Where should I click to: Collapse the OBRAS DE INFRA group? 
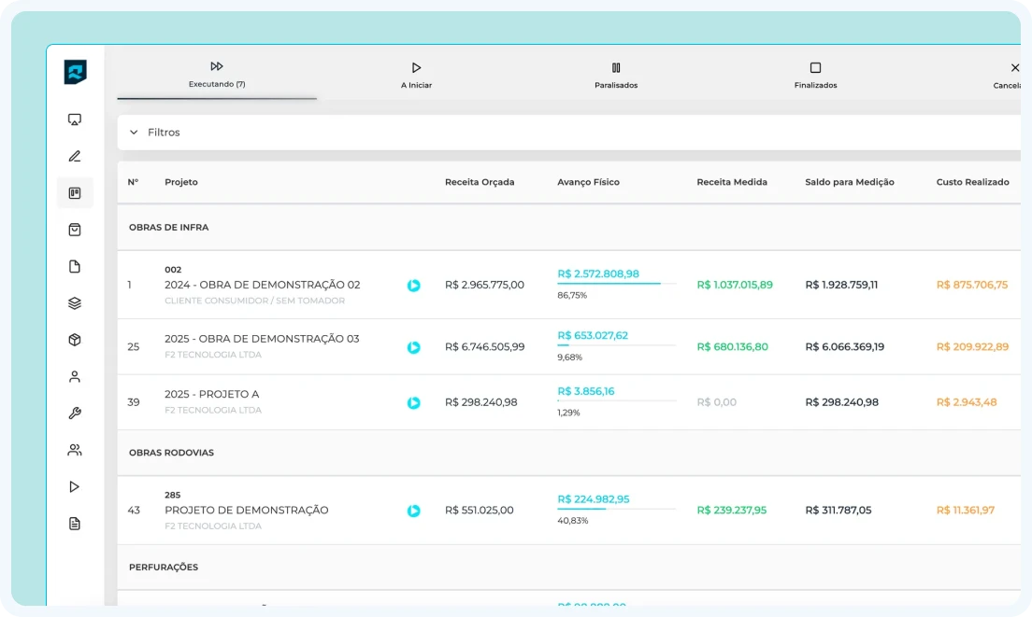(169, 228)
